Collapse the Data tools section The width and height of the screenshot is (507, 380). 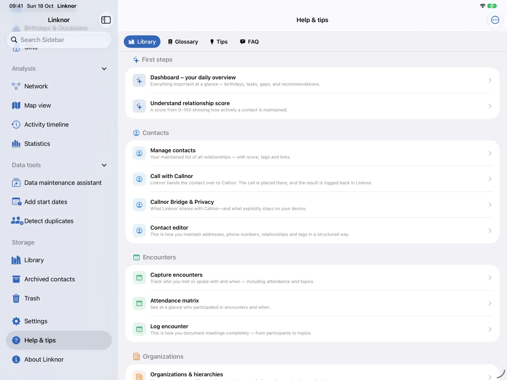pyautogui.click(x=104, y=165)
